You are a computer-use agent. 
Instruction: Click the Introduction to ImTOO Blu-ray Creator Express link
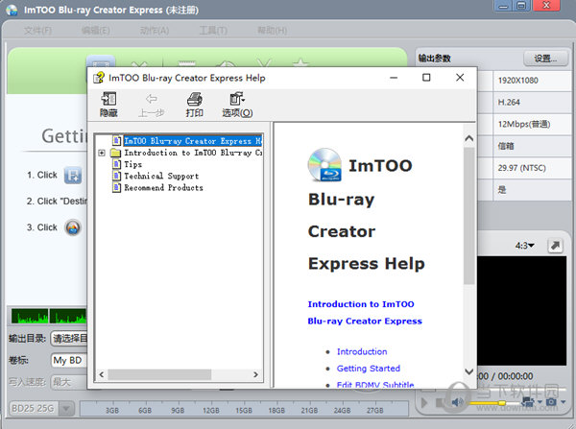tap(365, 313)
